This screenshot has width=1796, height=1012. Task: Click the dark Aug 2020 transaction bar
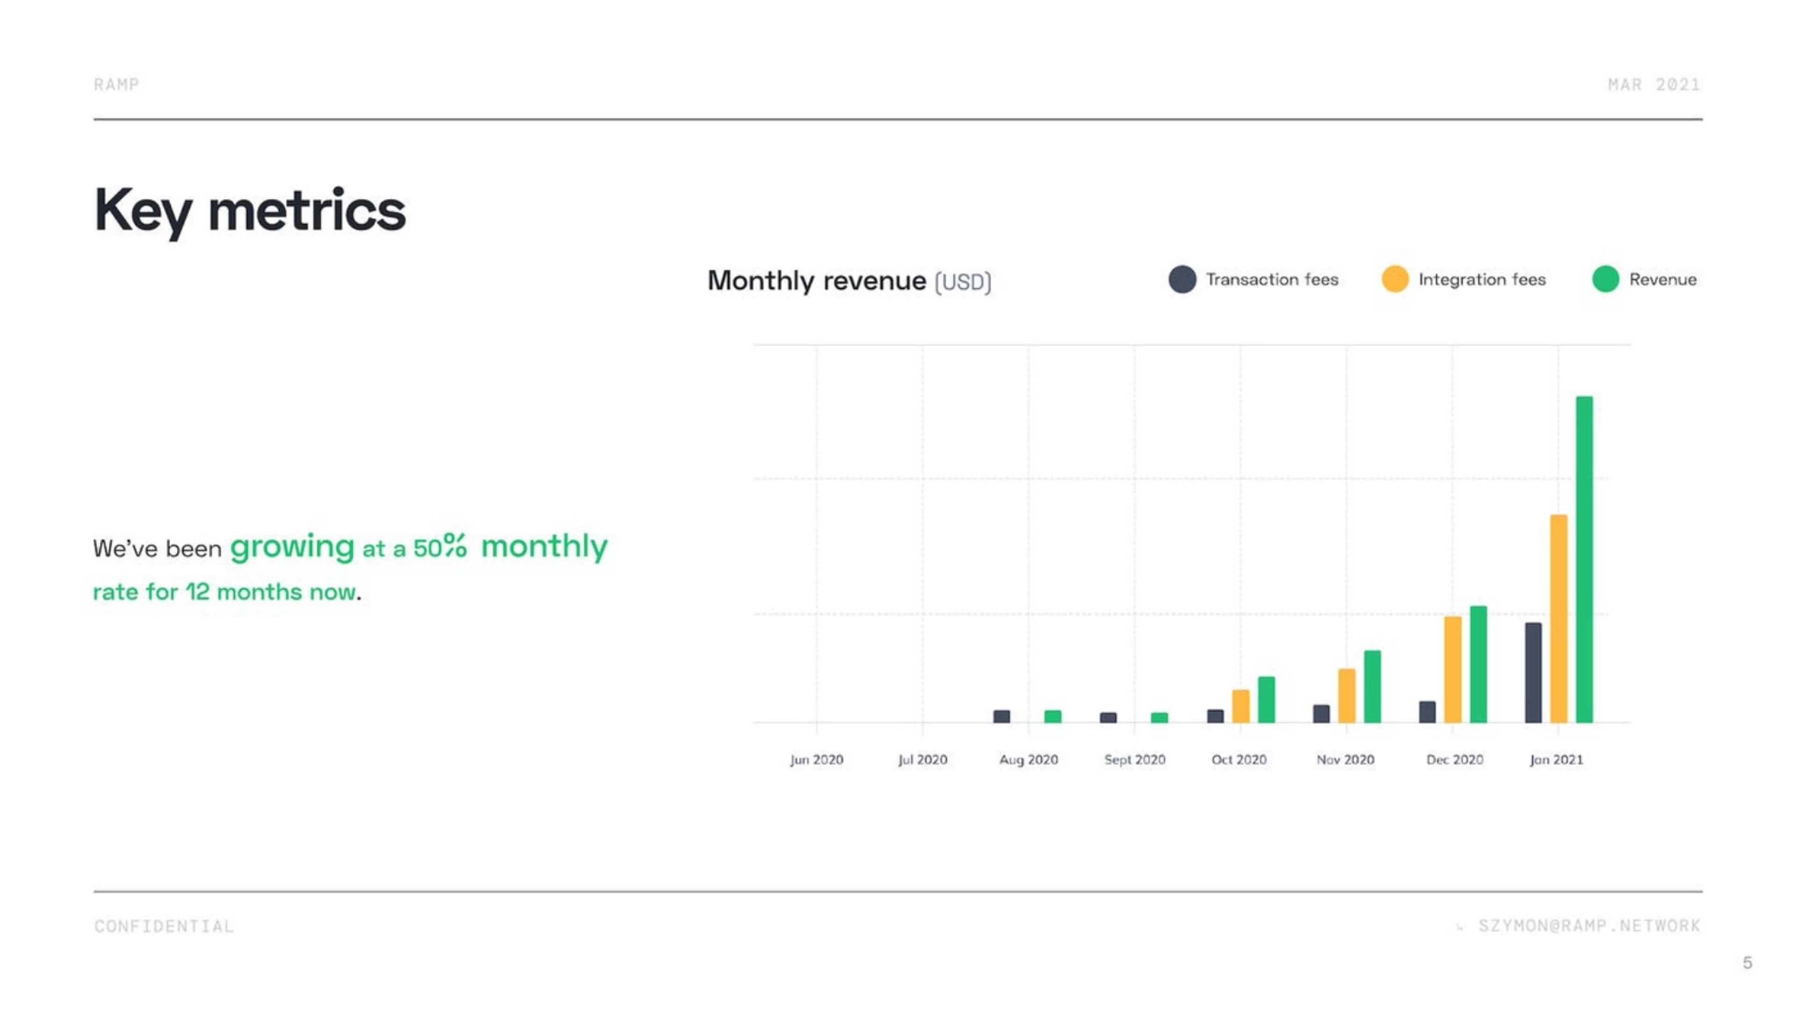click(1001, 716)
